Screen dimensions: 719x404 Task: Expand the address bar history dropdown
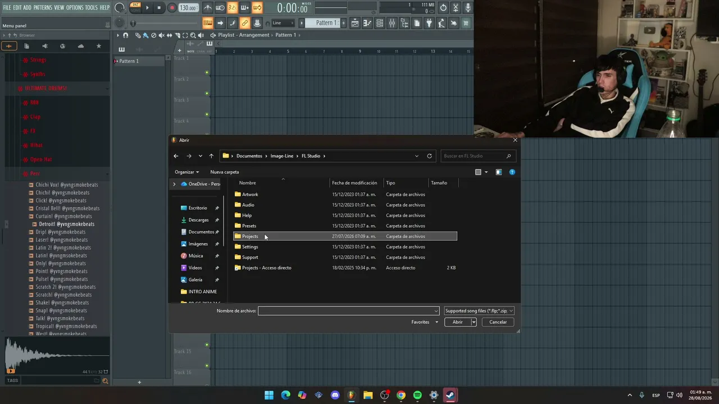click(x=417, y=156)
